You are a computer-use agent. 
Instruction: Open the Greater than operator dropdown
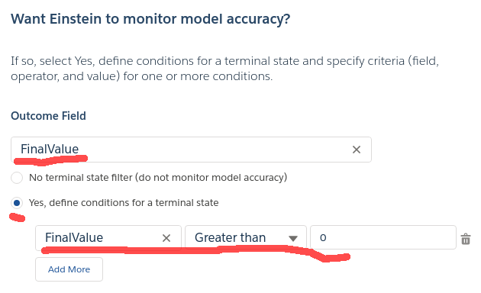click(x=246, y=238)
